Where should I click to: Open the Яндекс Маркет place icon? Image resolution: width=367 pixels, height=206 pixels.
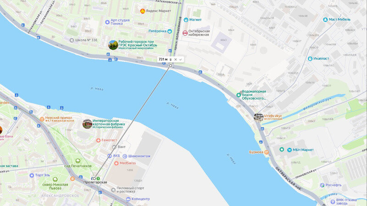click(143, 11)
